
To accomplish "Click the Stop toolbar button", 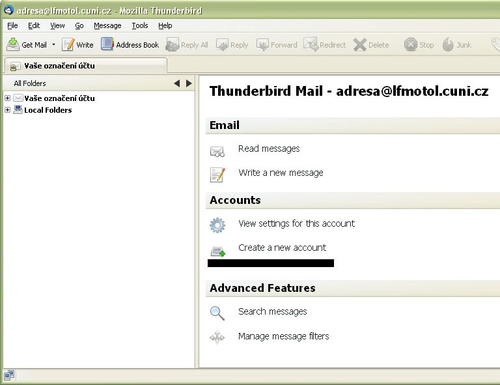I will click(419, 45).
